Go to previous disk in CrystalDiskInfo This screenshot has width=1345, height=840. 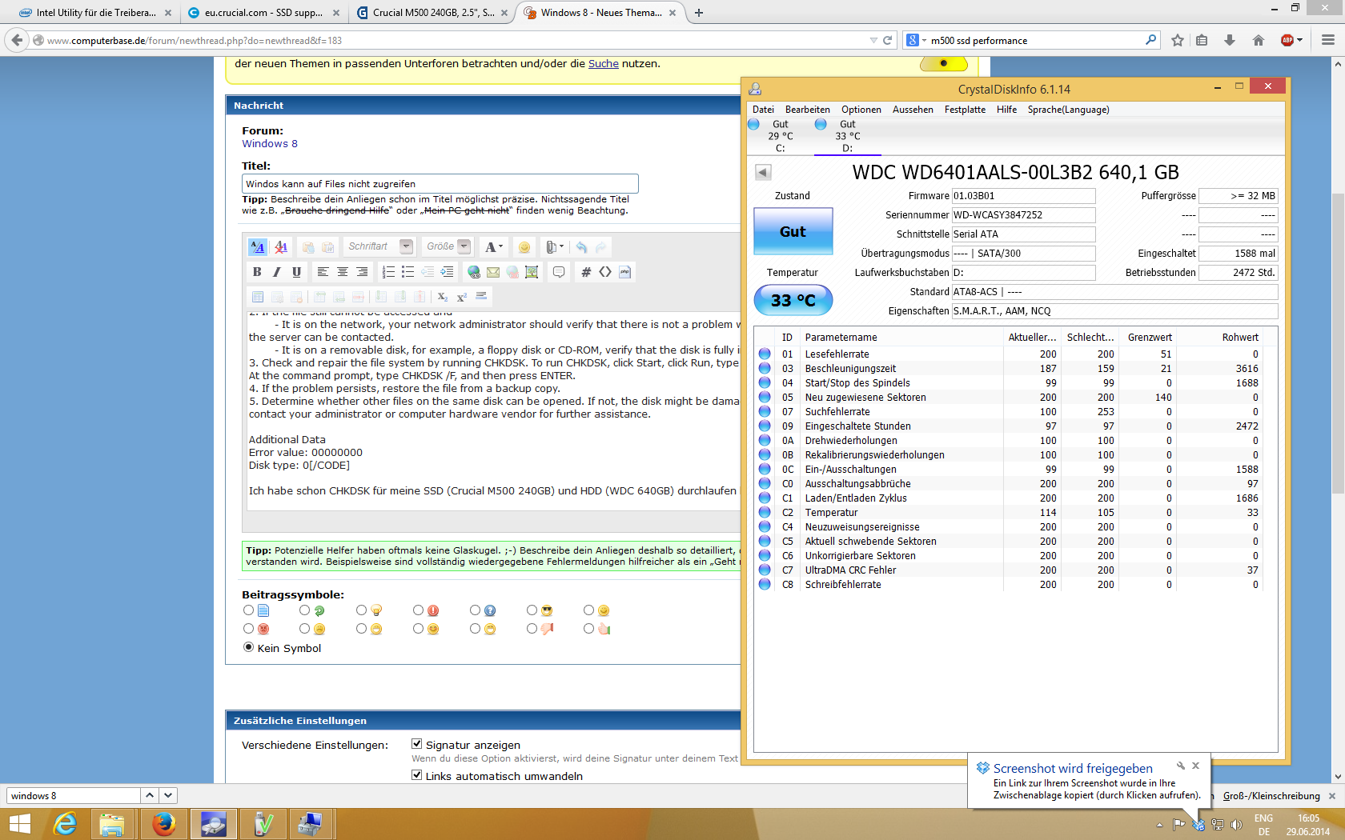(x=763, y=172)
